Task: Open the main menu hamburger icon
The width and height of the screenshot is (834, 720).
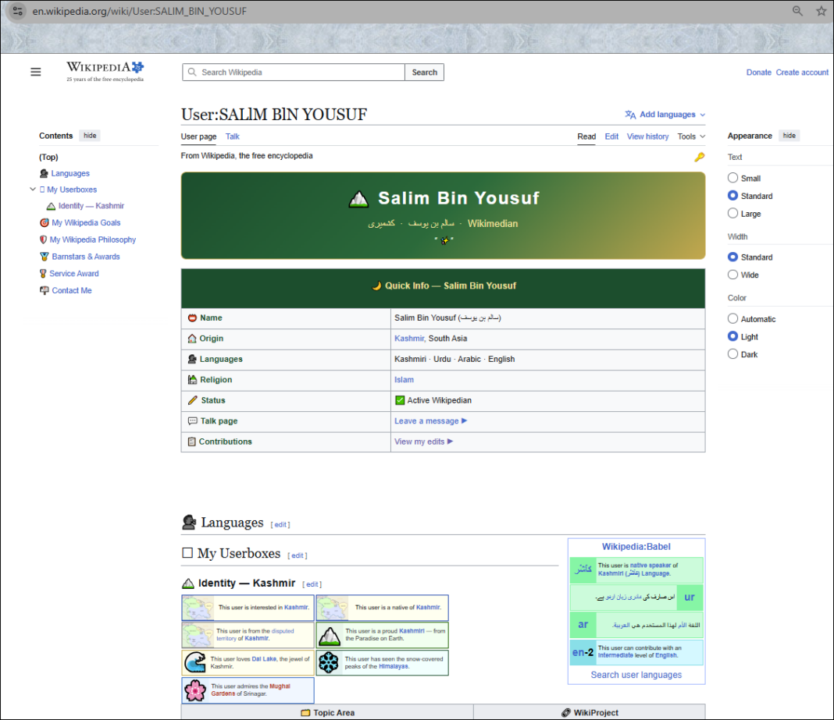Action: (36, 72)
